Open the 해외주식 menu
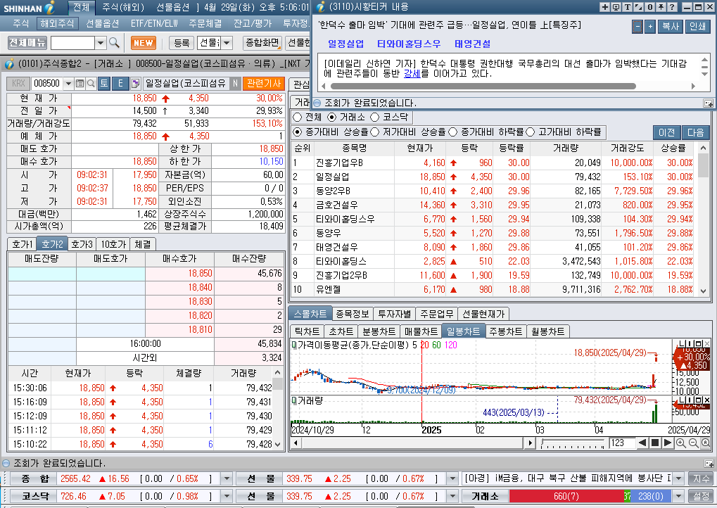Screen dimensions: 717x508 57,23
